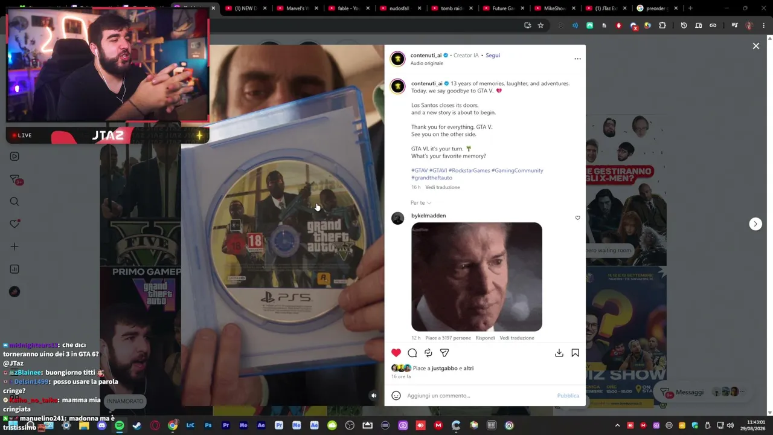Switch to the 'fable - You' browser tab
Viewport: 773px width, 435px height.
click(x=348, y=8)
